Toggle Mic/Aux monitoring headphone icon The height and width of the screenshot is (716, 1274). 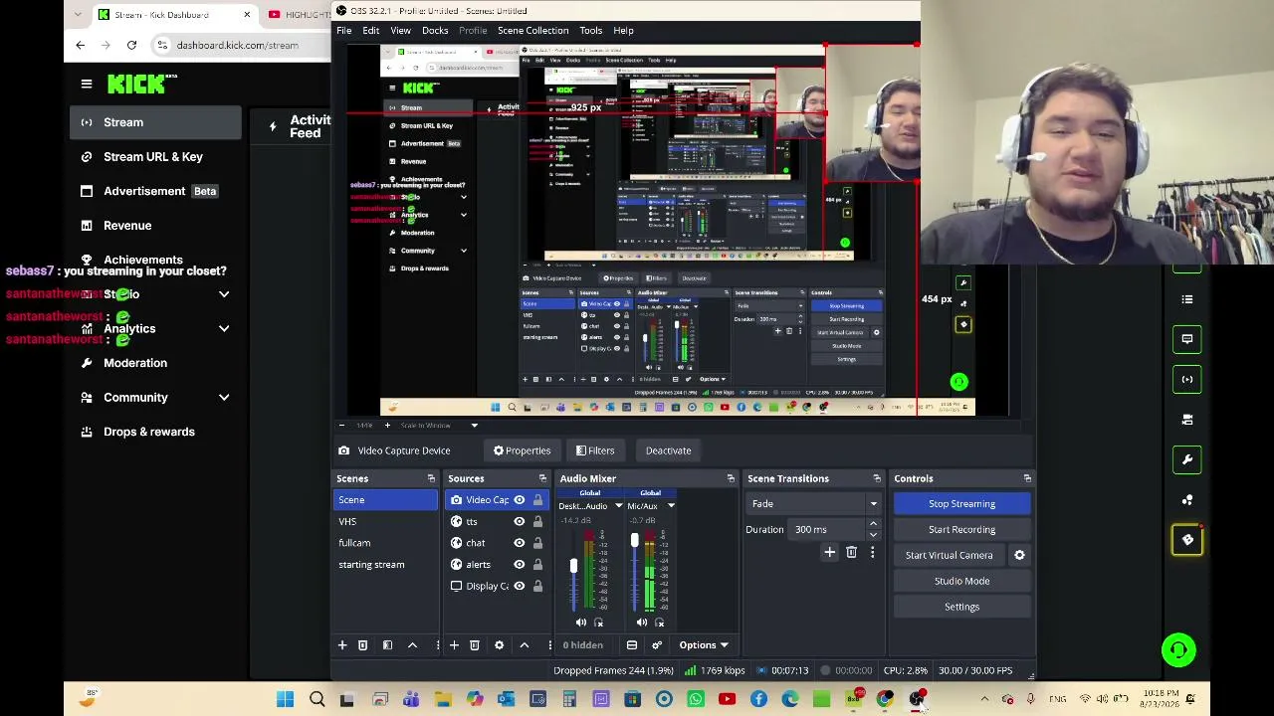(659, 623)
